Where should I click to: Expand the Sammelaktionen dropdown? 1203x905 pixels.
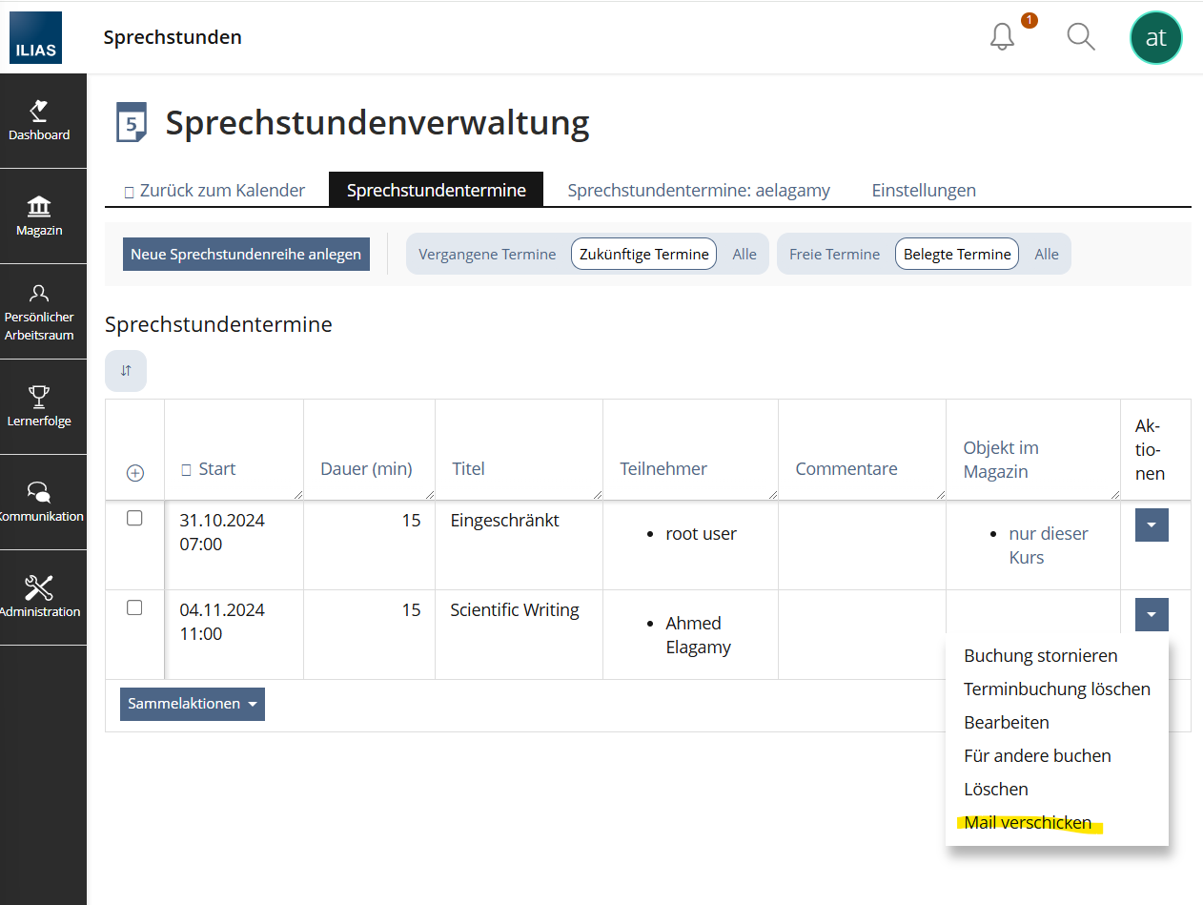[x=193, y=704]
